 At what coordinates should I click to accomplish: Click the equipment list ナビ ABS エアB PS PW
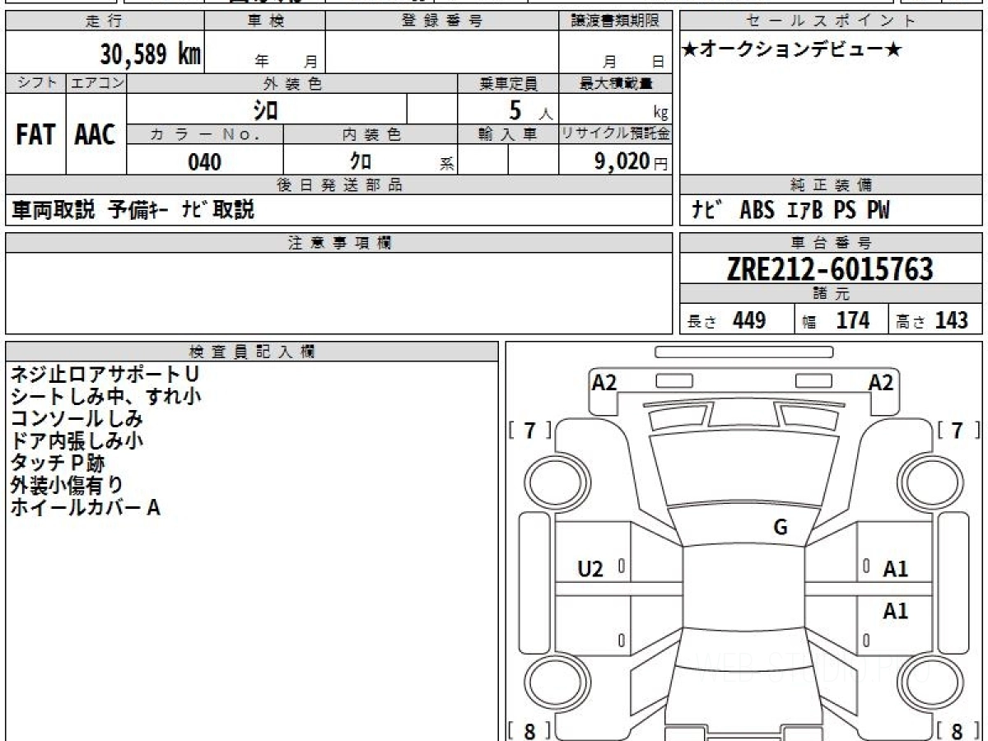click(790, 210)
